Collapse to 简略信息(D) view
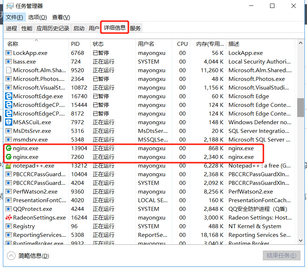Viewport: 307px width, 269px height. tap(28, 256)
